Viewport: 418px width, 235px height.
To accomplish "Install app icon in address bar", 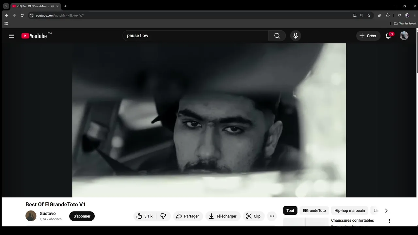I will (355, 15).
